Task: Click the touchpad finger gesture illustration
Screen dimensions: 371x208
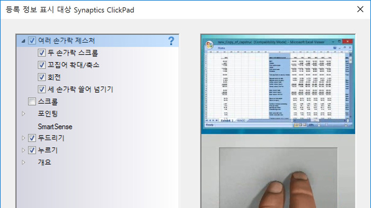Action: [278, 178]
